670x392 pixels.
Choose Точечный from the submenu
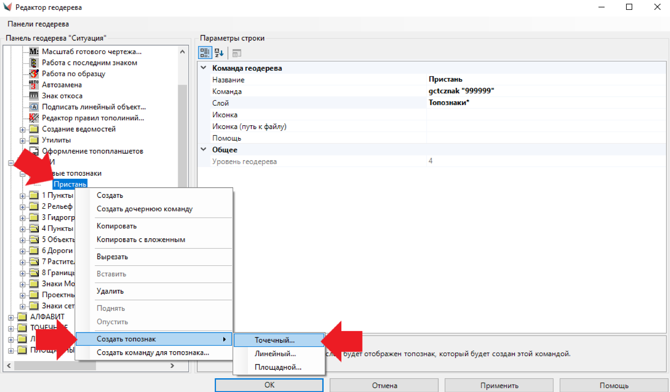coord(274,340)
